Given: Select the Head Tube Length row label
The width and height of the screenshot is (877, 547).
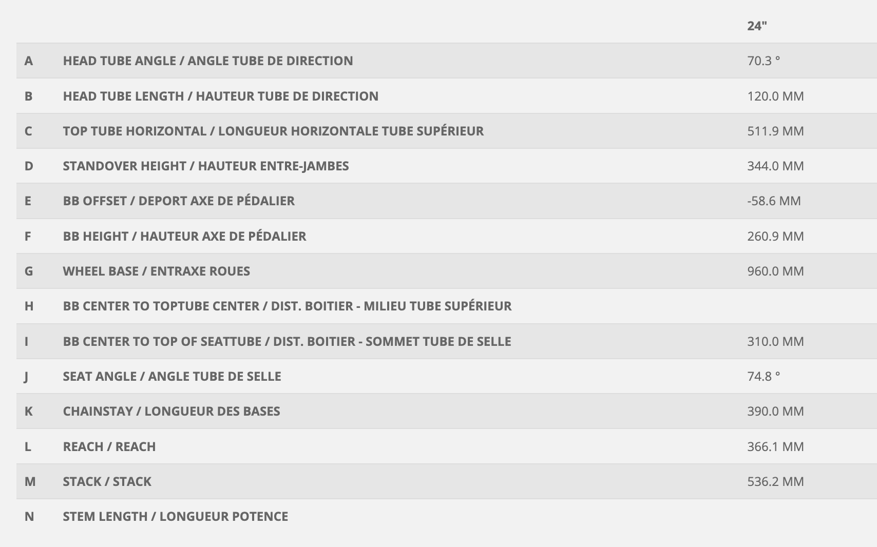Looking at the screenshot, I should click(220, 96).
